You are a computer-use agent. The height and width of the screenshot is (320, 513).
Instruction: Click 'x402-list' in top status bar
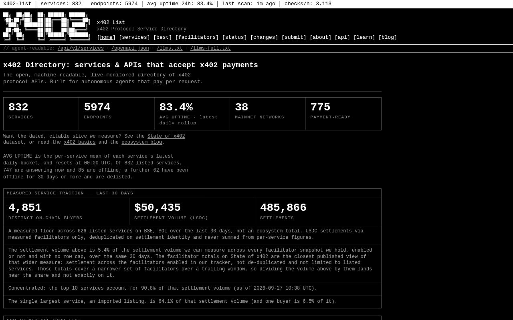(17, 4)
